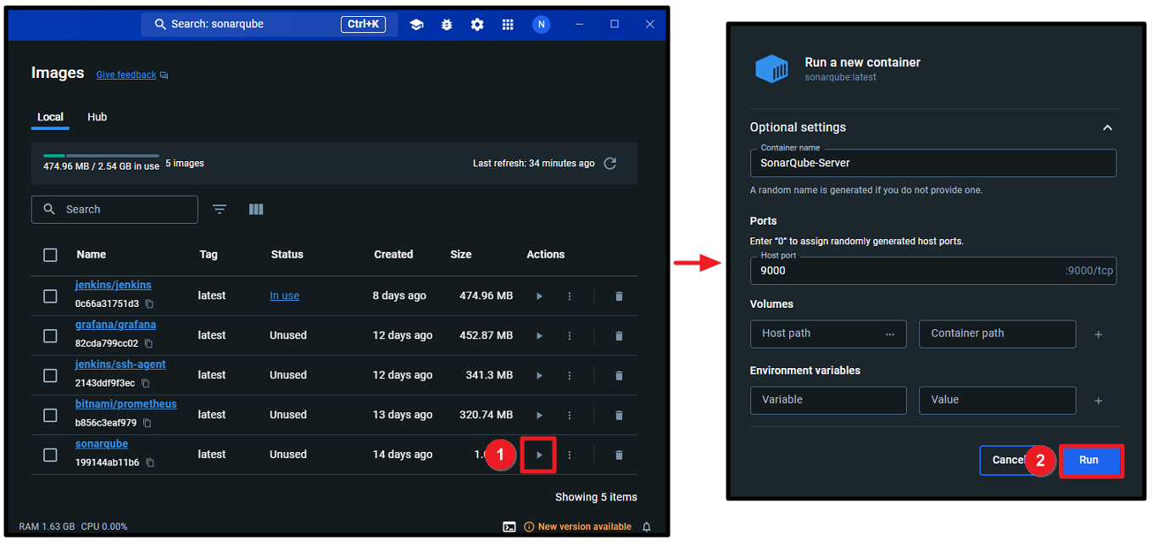Image resolution: width=1152 pixels, height=541 pixels.
Task: Select the jenkins/jenkins row checkbox
Action: [50, 296]
